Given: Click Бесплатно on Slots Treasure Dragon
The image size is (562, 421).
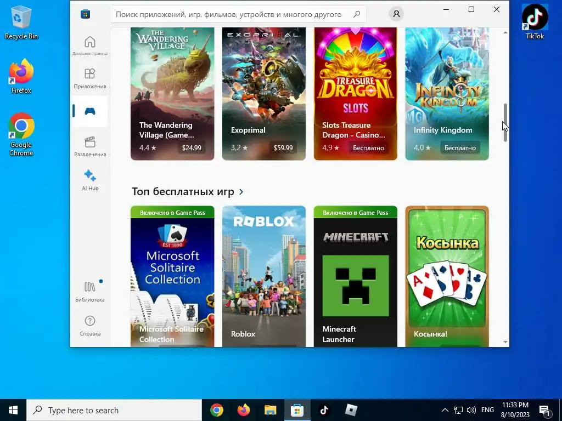Looking at the screenshot, I should pyautogui.click(x=368, y=147).
